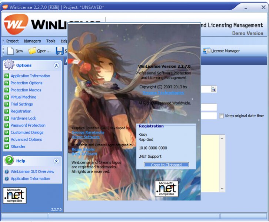Enable Keep original date time checkbox
This screenshot has height=222, width=269.
pos(221,116)
